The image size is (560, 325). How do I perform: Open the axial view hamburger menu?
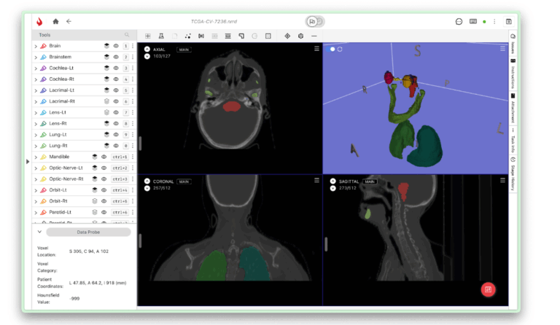coord(316,49)
